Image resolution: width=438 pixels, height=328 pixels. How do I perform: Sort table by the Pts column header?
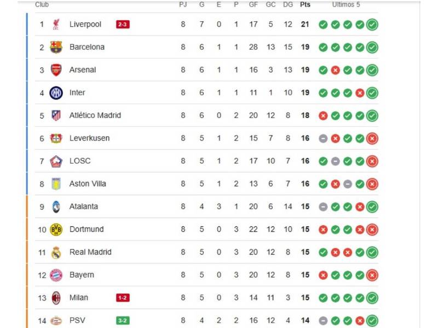tap(305, 4)
